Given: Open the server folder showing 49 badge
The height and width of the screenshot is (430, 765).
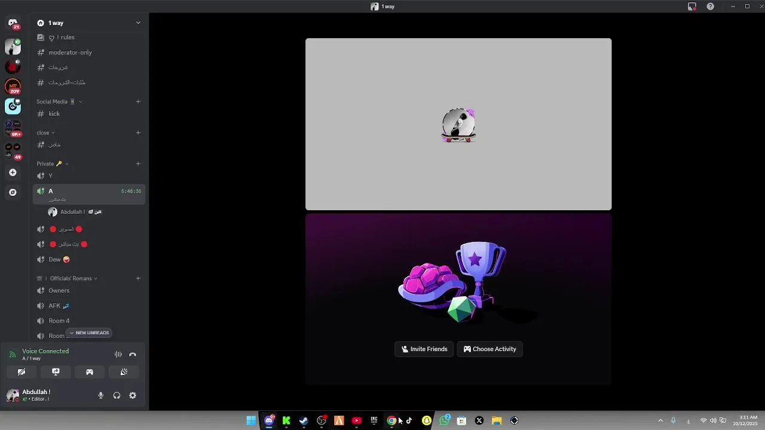Looking at the screenshot, I should 13,150.
